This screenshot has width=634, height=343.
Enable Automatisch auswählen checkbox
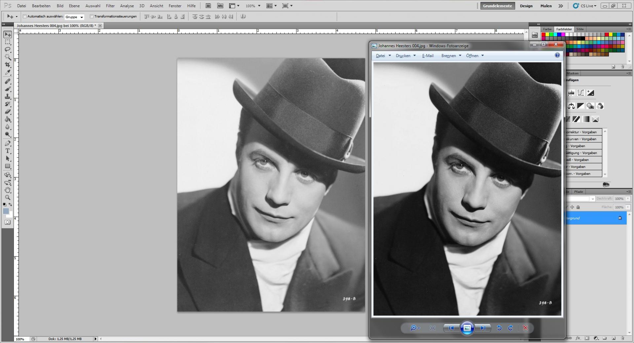(x=25, y=17)
